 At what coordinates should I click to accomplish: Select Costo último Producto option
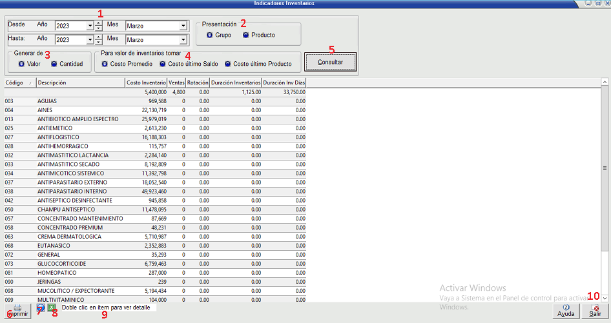227,64
